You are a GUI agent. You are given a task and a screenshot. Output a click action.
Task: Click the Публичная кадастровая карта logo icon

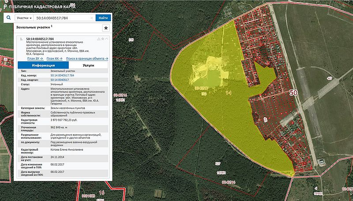coord(5,7)
